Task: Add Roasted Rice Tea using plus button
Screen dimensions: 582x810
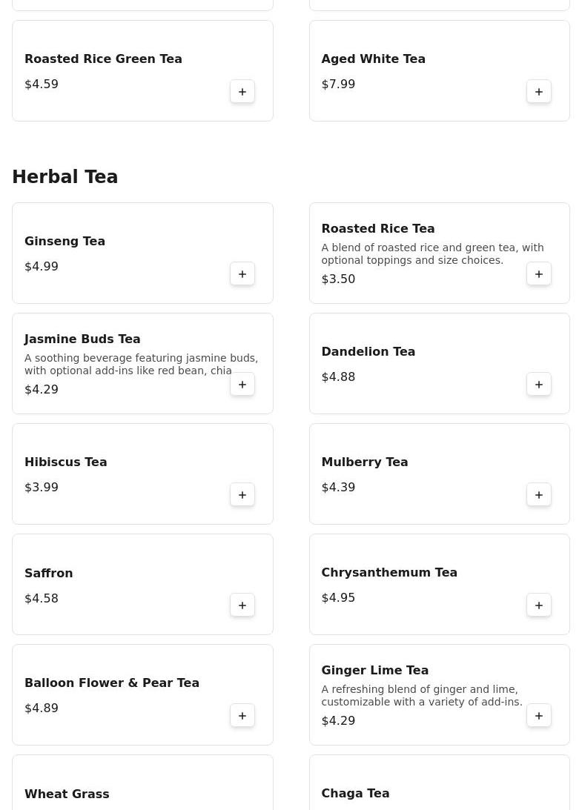Action: (x=539, y=274)
